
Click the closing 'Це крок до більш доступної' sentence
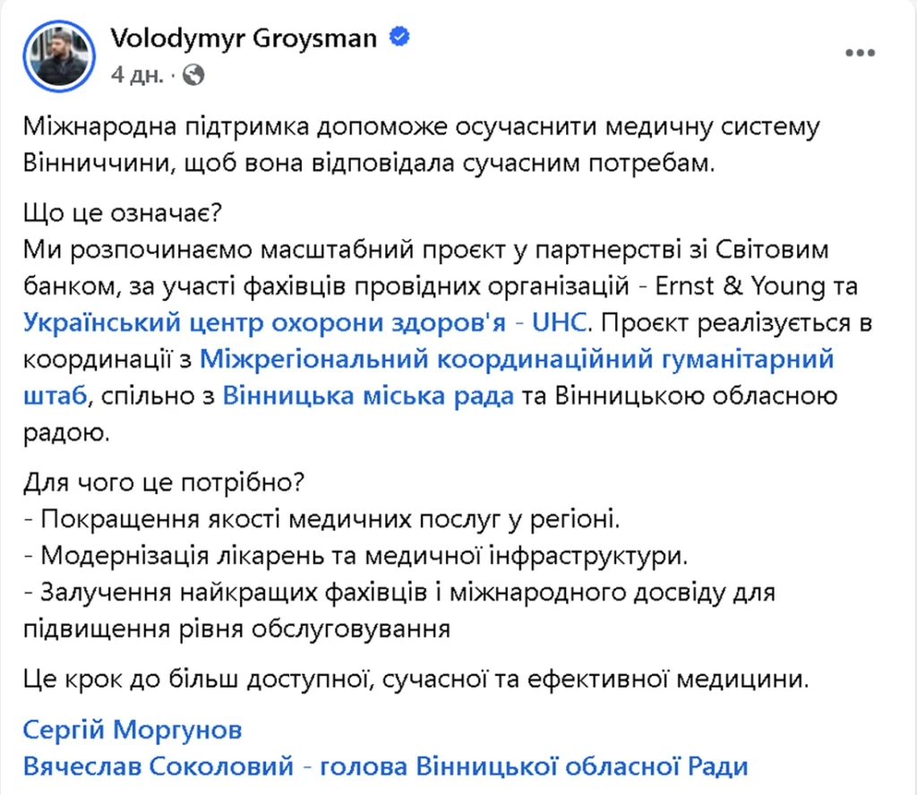(417, 679)
